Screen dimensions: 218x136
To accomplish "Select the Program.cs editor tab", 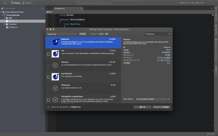I will pyautogui.click(x=68, y=9).
